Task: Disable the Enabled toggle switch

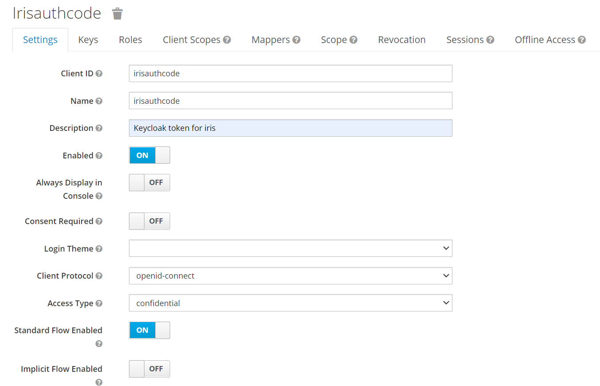Action: (149, 155)
